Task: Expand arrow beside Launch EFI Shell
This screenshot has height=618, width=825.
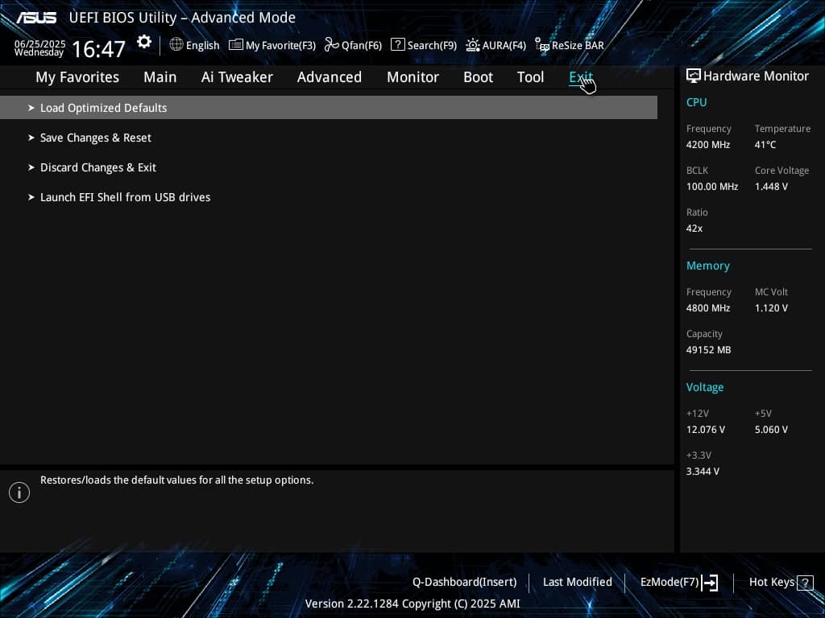Action: click(31, 198)
